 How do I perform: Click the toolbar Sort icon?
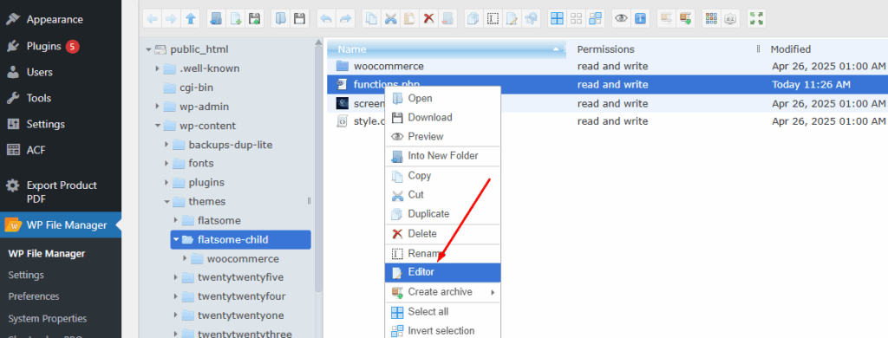pos(731,19)
